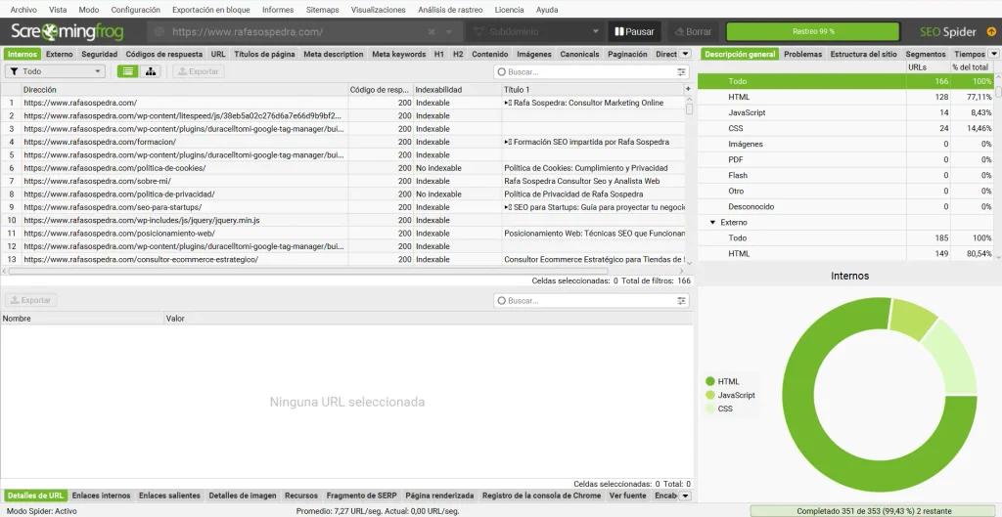Pause the crawl with Pausar button
Image resolution: width=1002 pixels, height=517 pixels.
[x=634, y=31]
